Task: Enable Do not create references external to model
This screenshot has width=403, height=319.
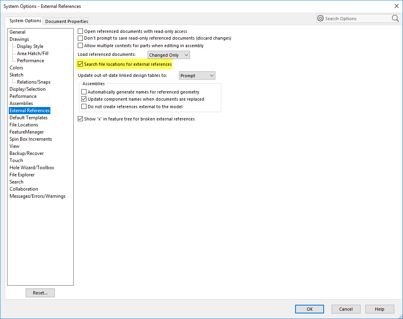Action: [x=84, y=107]
